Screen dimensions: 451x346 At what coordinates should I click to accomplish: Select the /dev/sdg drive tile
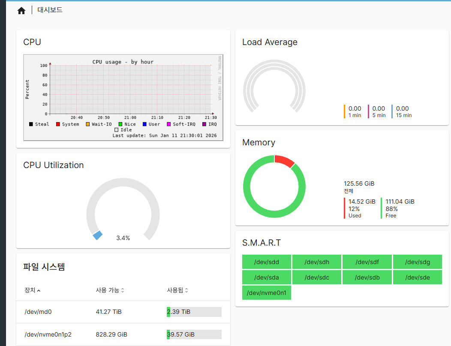(x=418, y=262)
